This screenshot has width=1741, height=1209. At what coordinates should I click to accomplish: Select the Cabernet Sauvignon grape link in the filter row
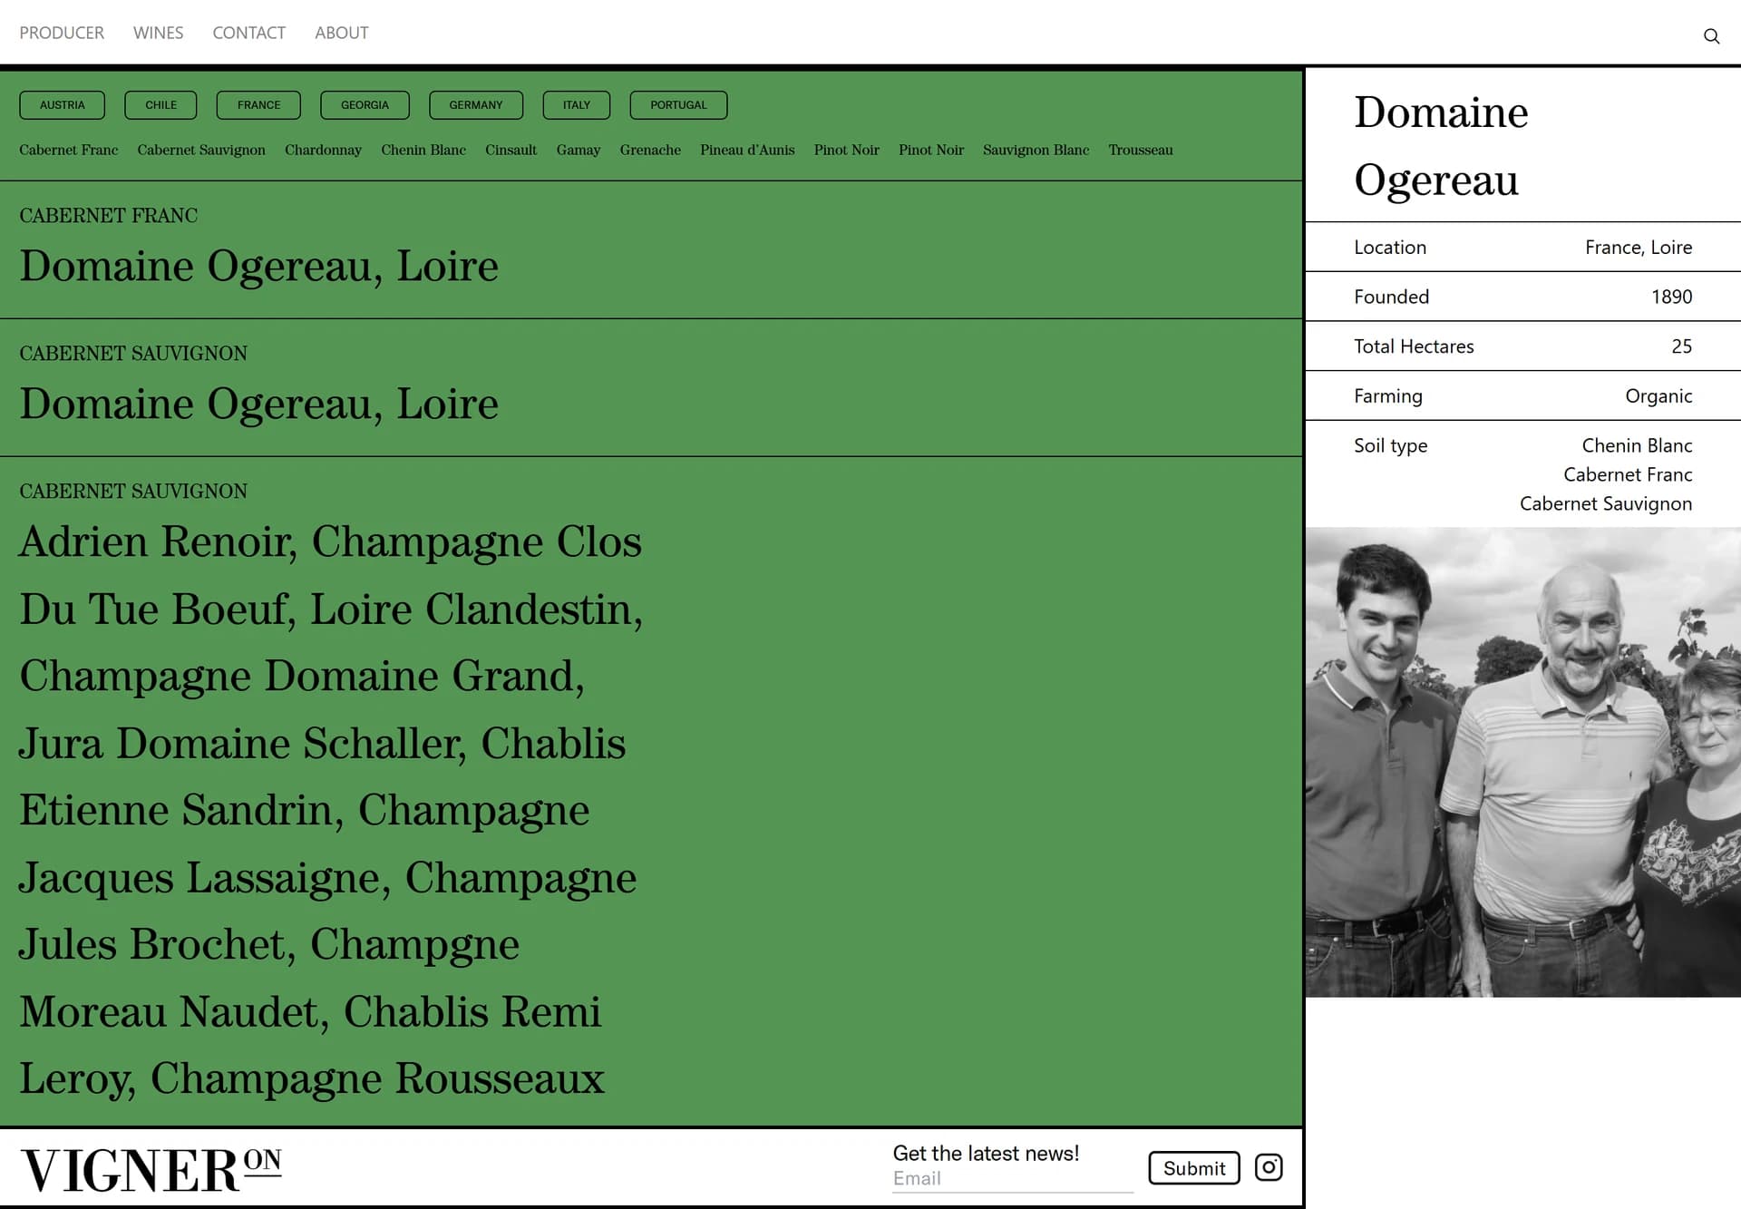pos(201,150)
